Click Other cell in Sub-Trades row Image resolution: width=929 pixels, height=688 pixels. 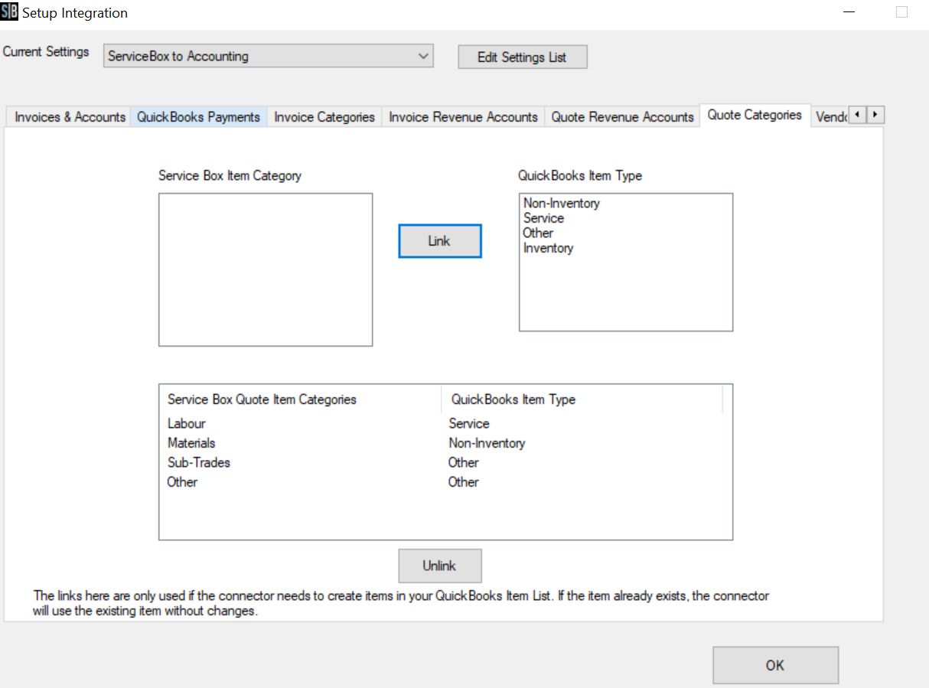tap(464, 462)
